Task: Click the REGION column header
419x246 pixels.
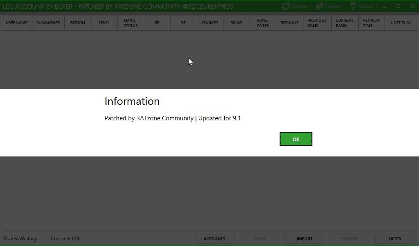Action: (77, 23)
